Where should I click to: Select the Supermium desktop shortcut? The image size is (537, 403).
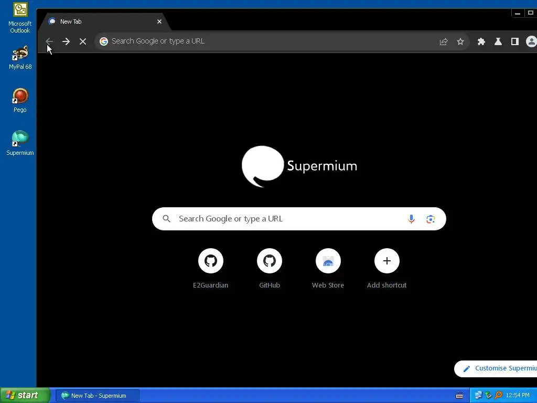20,143
